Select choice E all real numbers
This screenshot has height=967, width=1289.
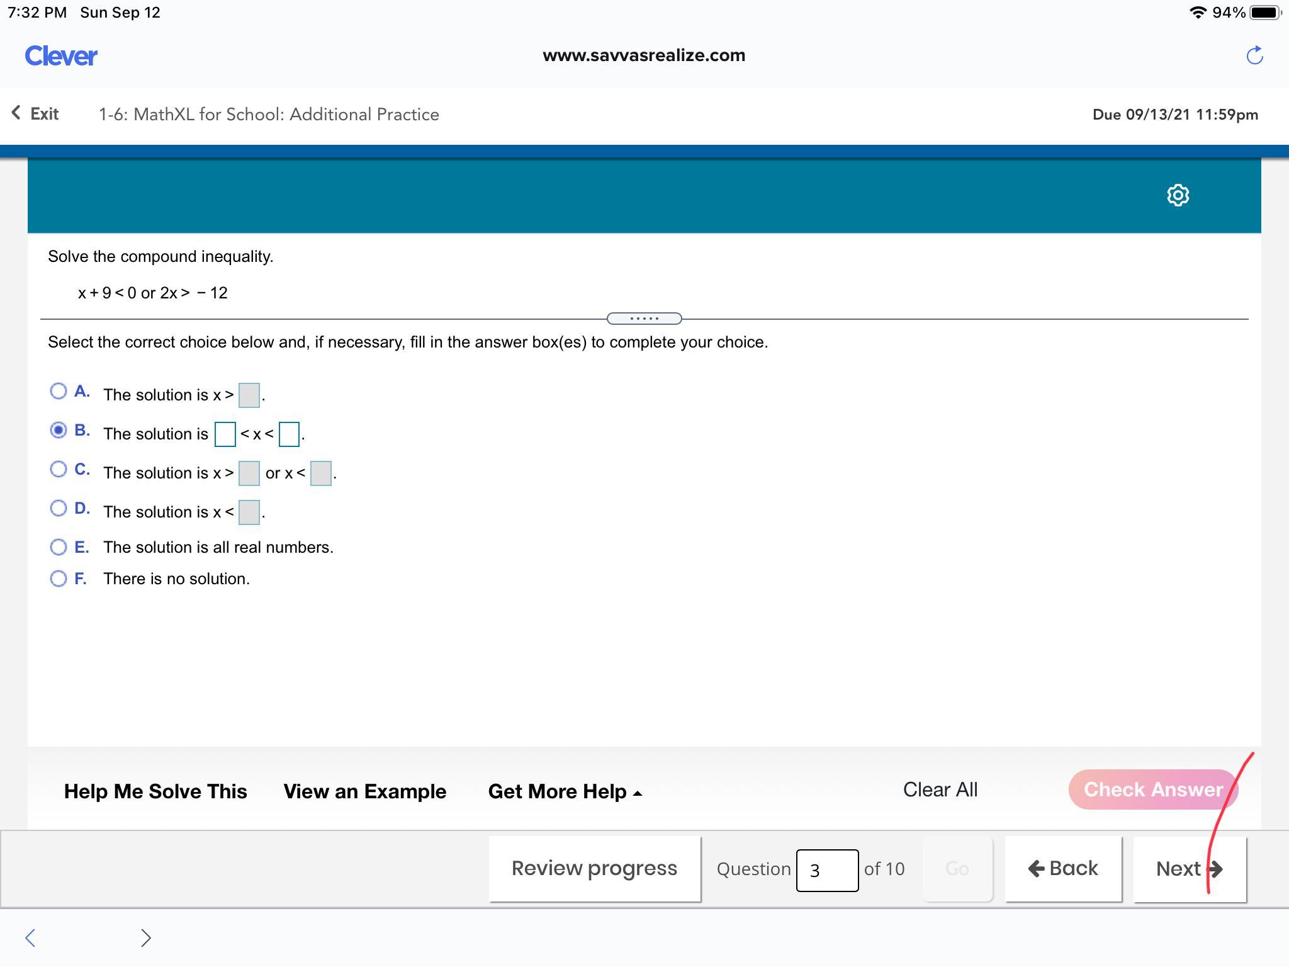pos(58,546)
